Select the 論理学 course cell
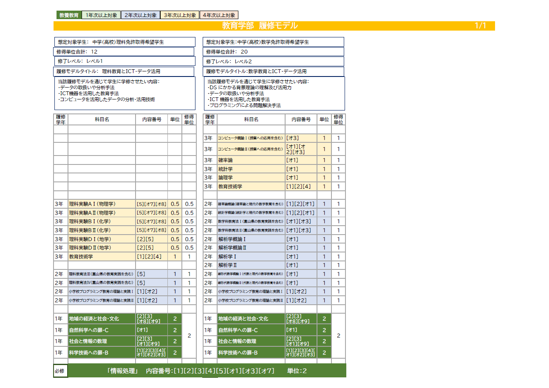549x388 pixels. pyautogui.click(x=251, y=178)
